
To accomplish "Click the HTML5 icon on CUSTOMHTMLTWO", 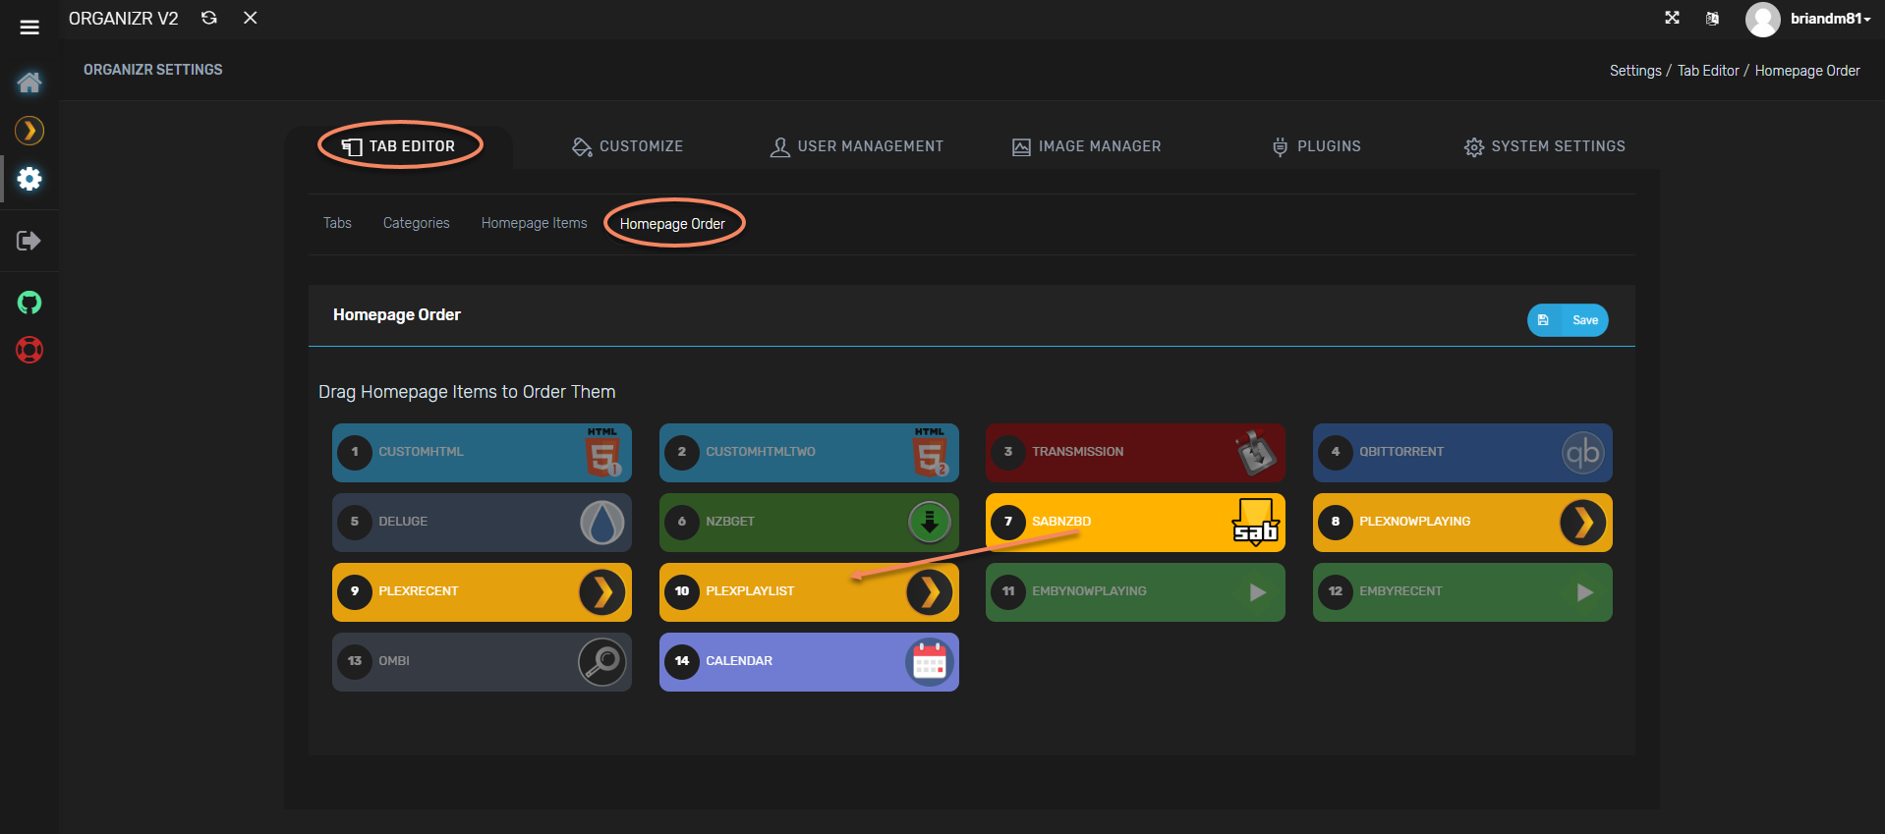I will pyautogui.click(x=931, y=453).
